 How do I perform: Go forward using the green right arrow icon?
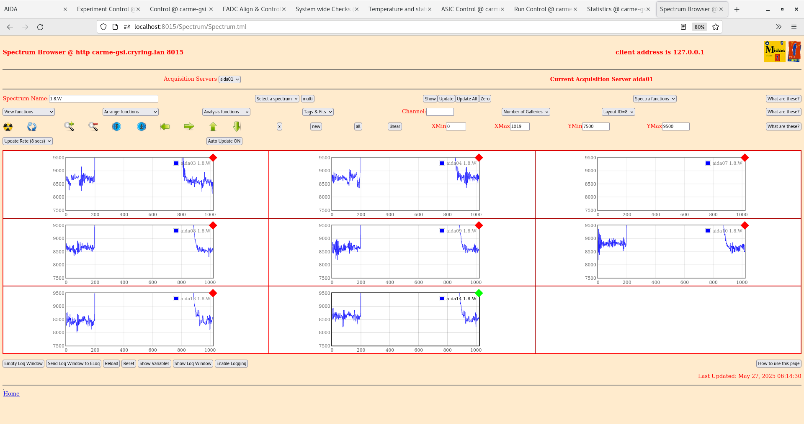click(188, 127)
